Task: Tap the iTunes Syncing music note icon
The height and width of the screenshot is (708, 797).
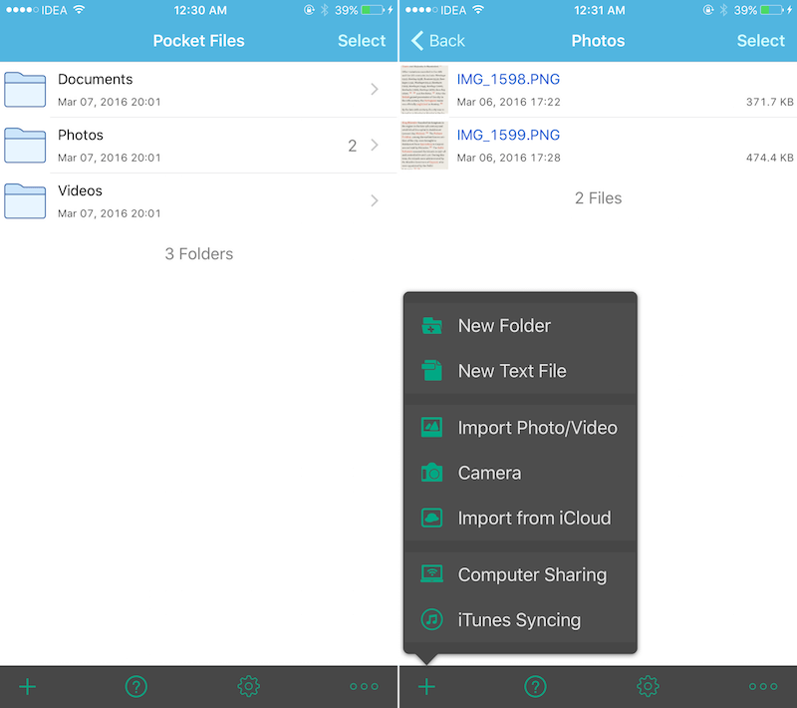Action: pyautogui.click(x=431, y=619)
